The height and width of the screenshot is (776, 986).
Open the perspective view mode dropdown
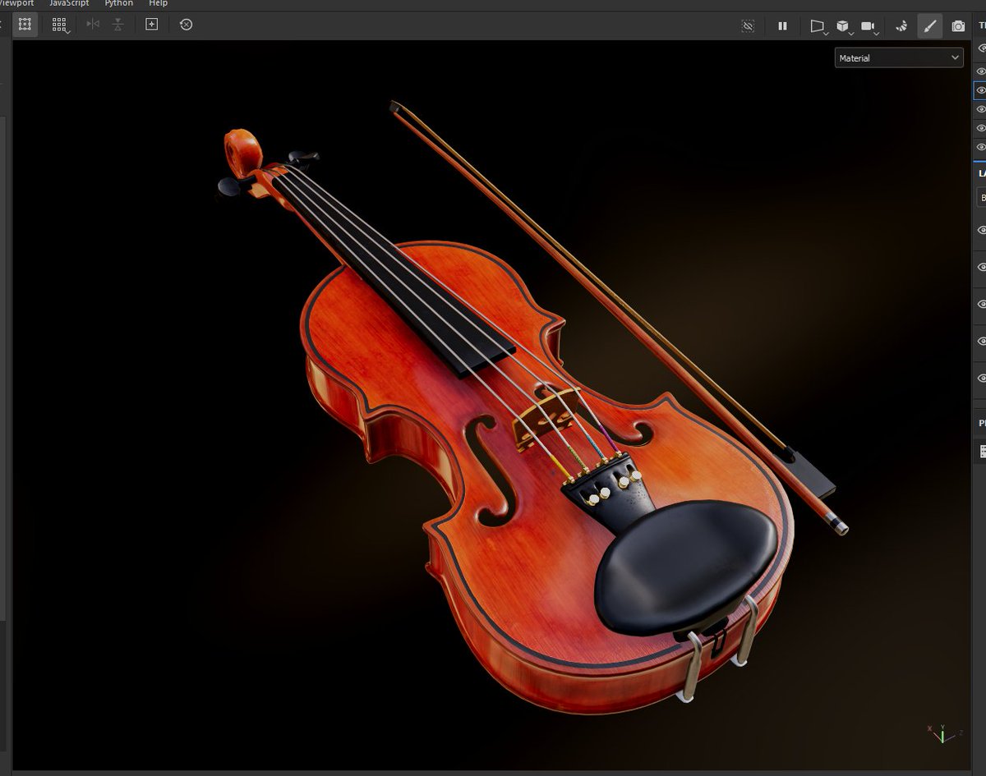(x=818, y=27)
